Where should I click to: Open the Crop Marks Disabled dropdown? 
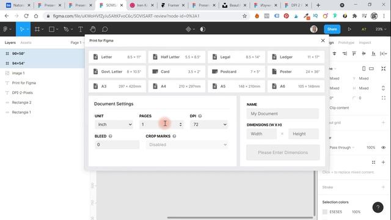coord(187,145)
